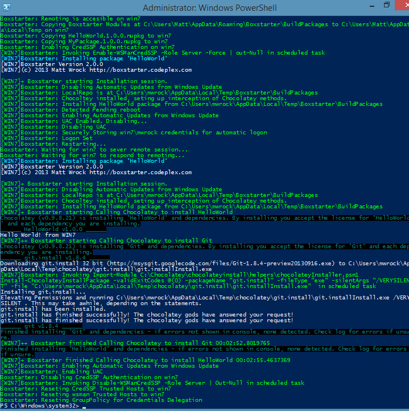
Task: Restore down the PowerShell window
Action: click(x=387, y=5)
